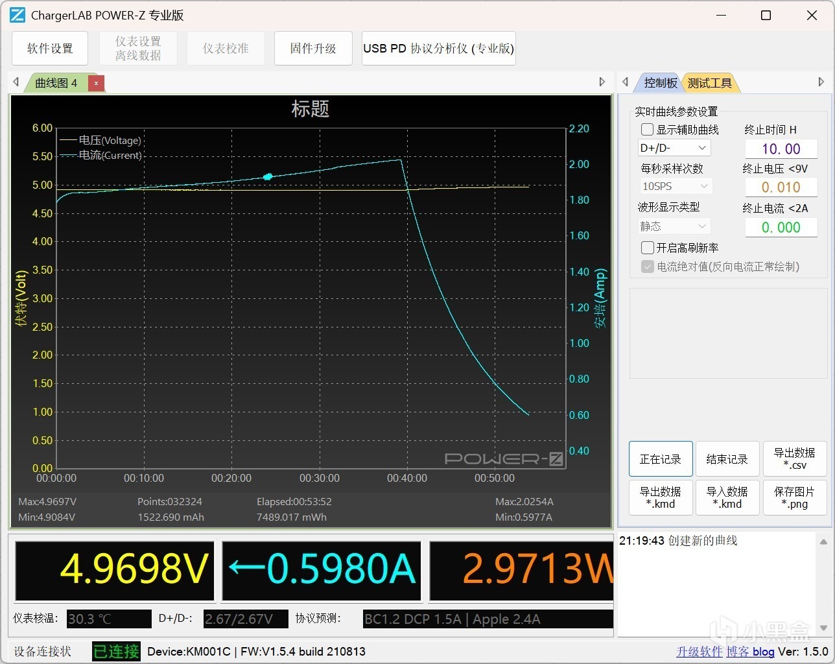Click the left arrow beside the 曲线图 4 tab
Screen dimensions: 835x664
[x=16, y=82]
